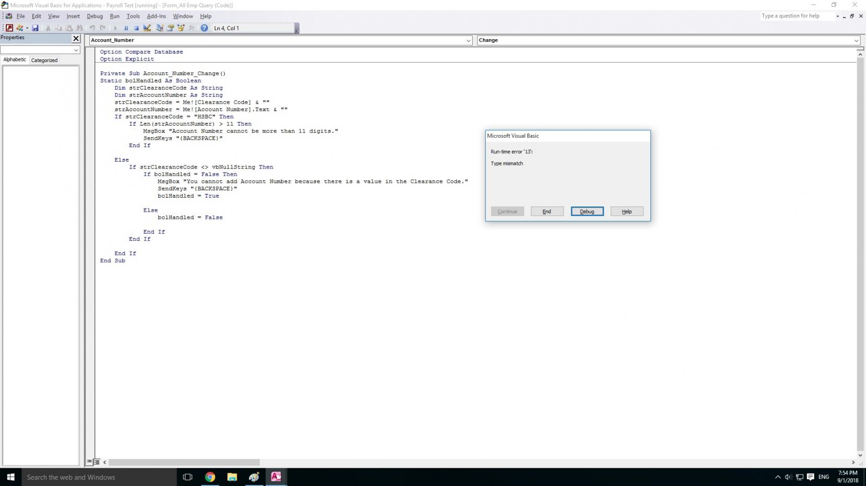866x486 pixels.
Task: Switch to Full Module View toggle button
Action: click(x=97, y=462)
